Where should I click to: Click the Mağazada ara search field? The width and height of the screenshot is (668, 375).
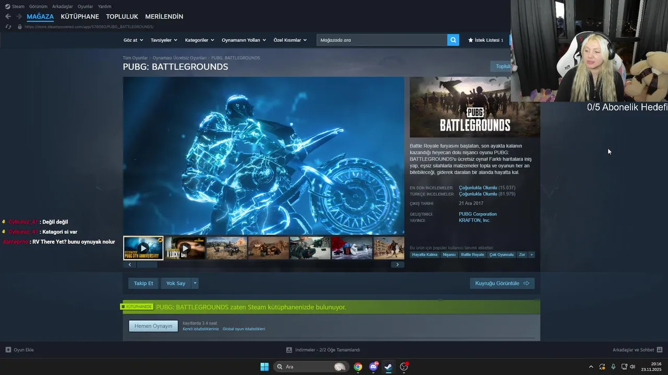click(x=381, y=40)
